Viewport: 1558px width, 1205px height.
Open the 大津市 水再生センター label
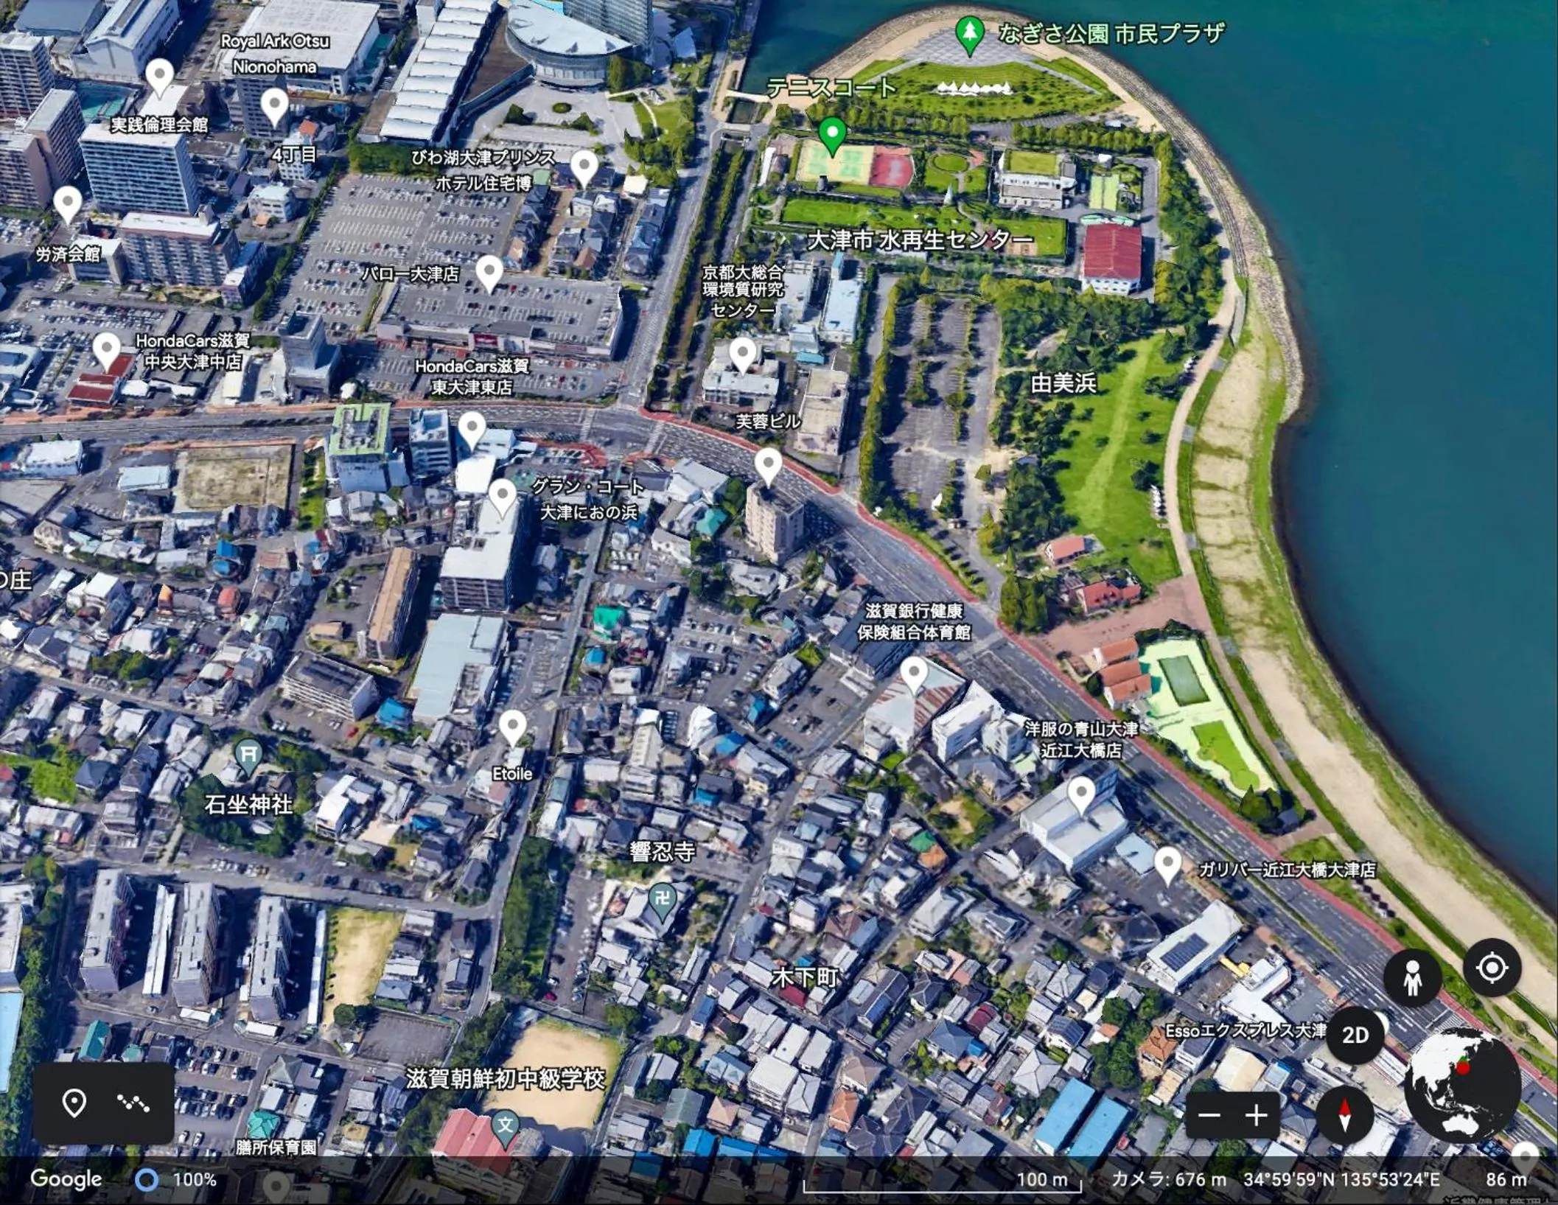pos(921,240)
